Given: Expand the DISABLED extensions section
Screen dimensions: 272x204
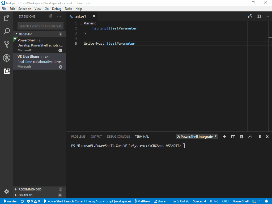Looking at the screenshot, I should (x=40, y=195).
